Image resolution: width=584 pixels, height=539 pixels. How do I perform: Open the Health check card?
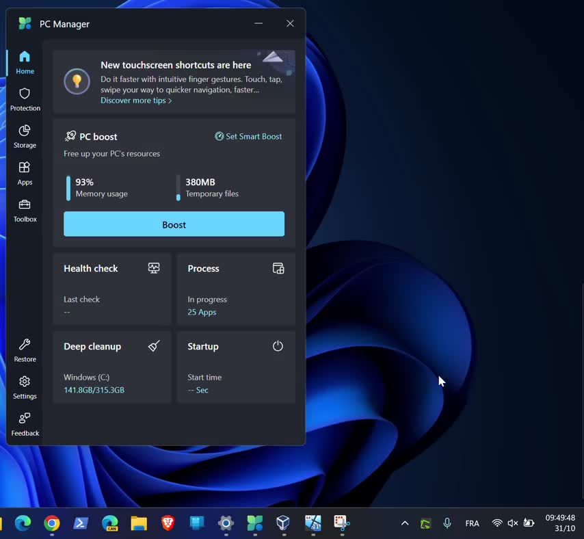(112, 289)
